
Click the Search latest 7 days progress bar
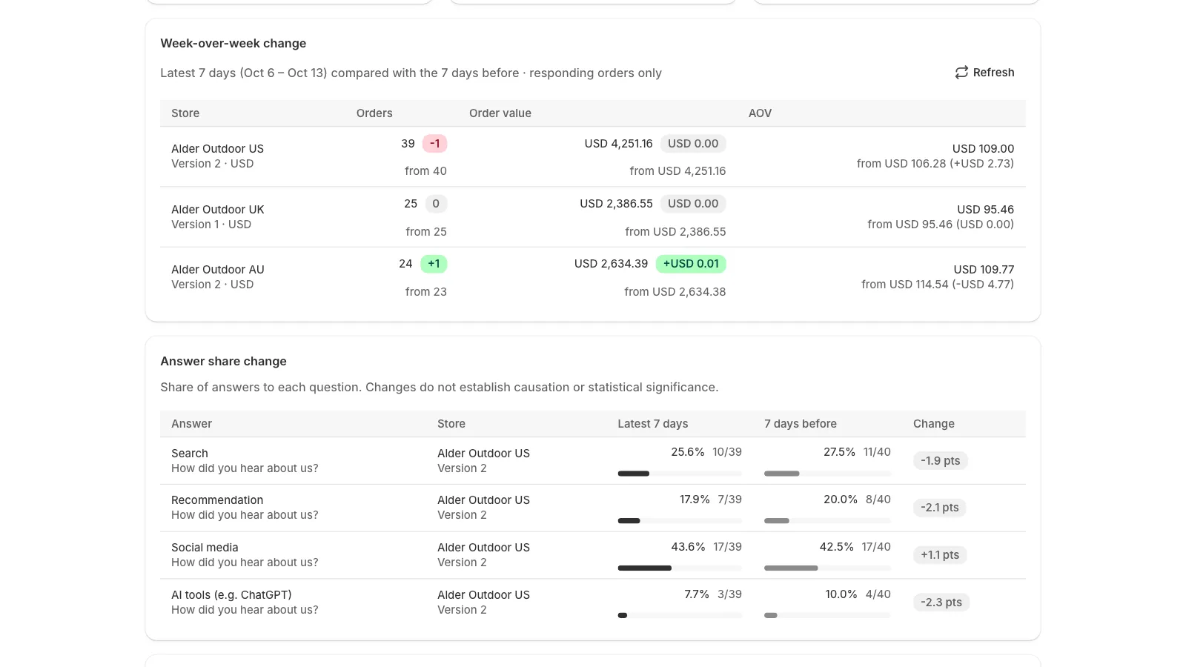680,474
